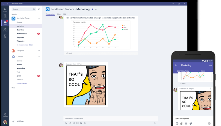Click the compose new chat icon
This screenshot has height=126, width=221.
(39, 9)
